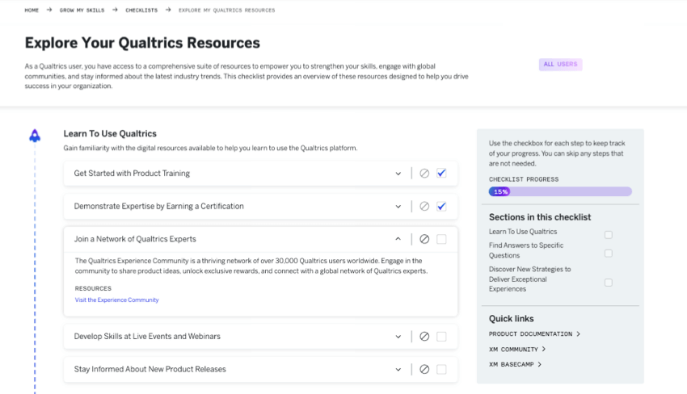This screenshot has width=687, height=394.
Task: Expand the Get Started with Product Training step
Action: click(398, 174)
